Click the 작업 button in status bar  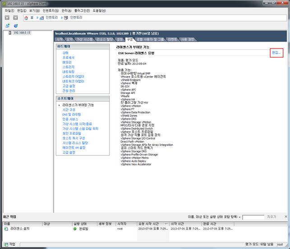(x=10, y=244)
